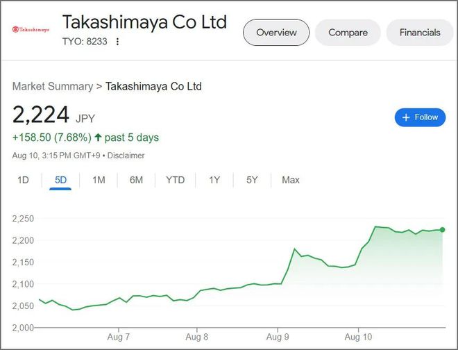Viewport: 458px width, 350px height.
Task: Click the Aug 9 marker on chart axis
Action: pyautogui.click(x=278, y=337)
